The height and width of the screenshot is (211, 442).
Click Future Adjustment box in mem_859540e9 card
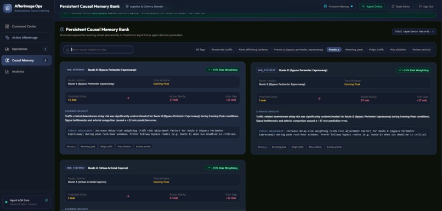point(152,133)
